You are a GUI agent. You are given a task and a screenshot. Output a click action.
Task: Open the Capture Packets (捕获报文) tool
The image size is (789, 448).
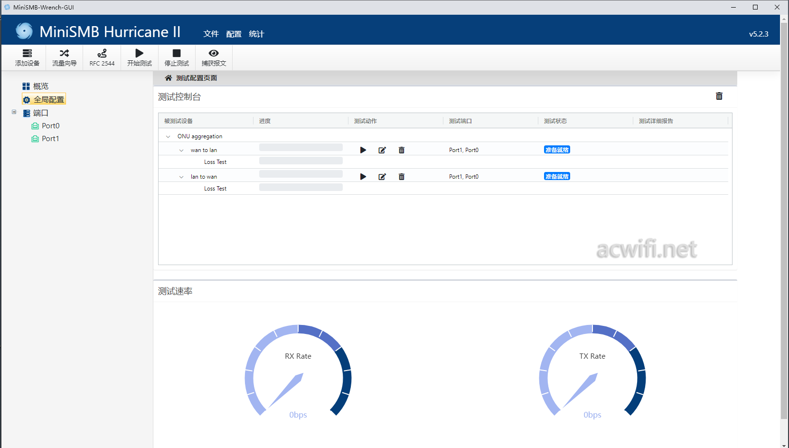tap(214, 57)
